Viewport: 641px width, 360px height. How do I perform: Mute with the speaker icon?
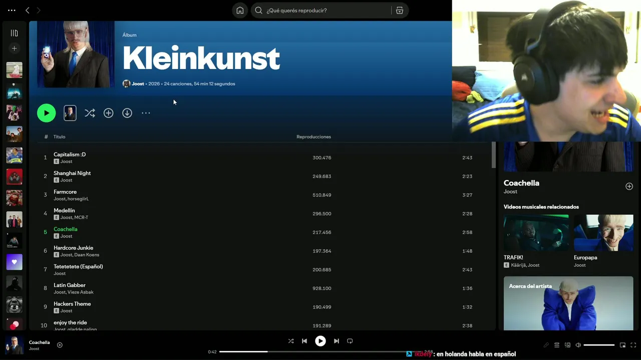pyautogui.click(x=578, y=345)
